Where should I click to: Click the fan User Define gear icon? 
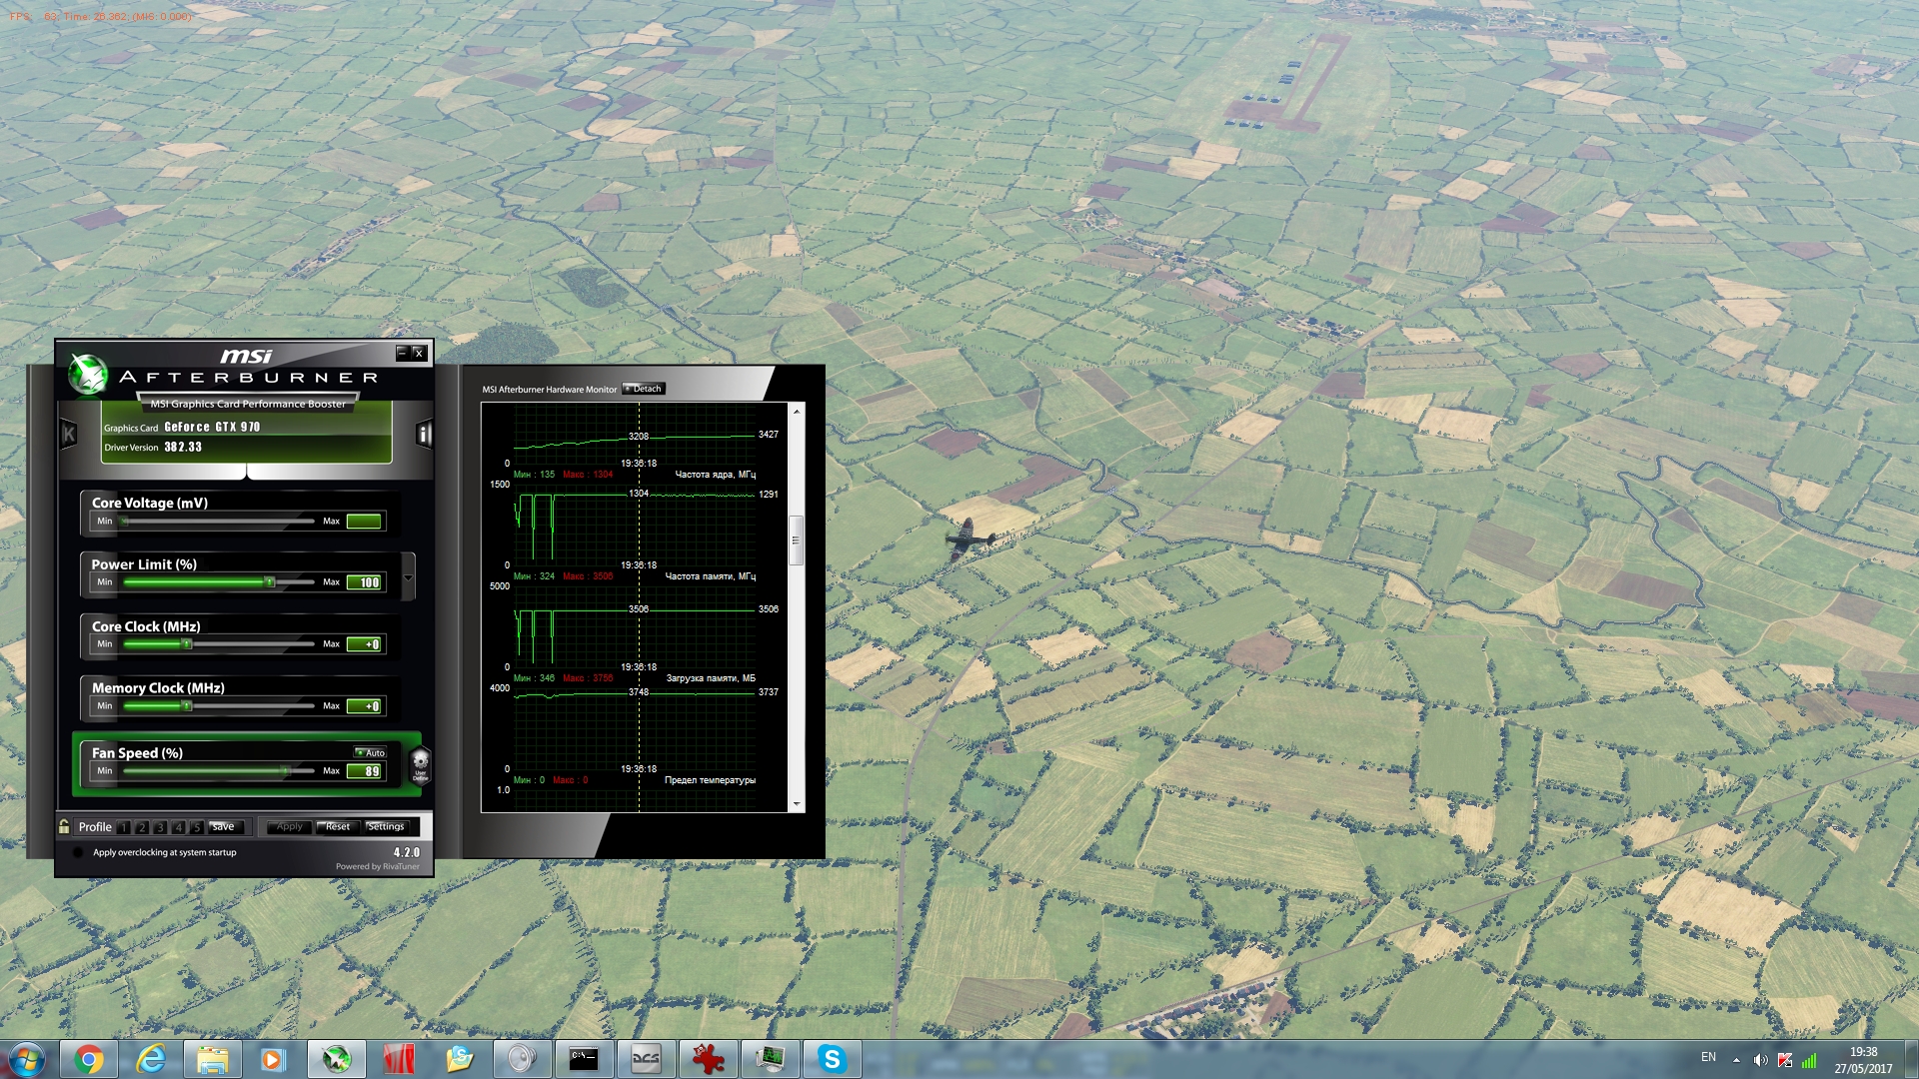pos(420,764)
